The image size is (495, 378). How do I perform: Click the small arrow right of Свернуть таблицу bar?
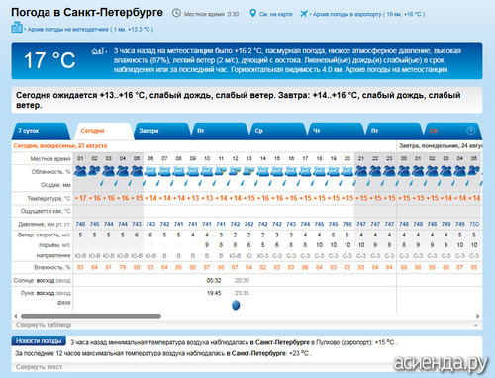(x=476, y=325)
